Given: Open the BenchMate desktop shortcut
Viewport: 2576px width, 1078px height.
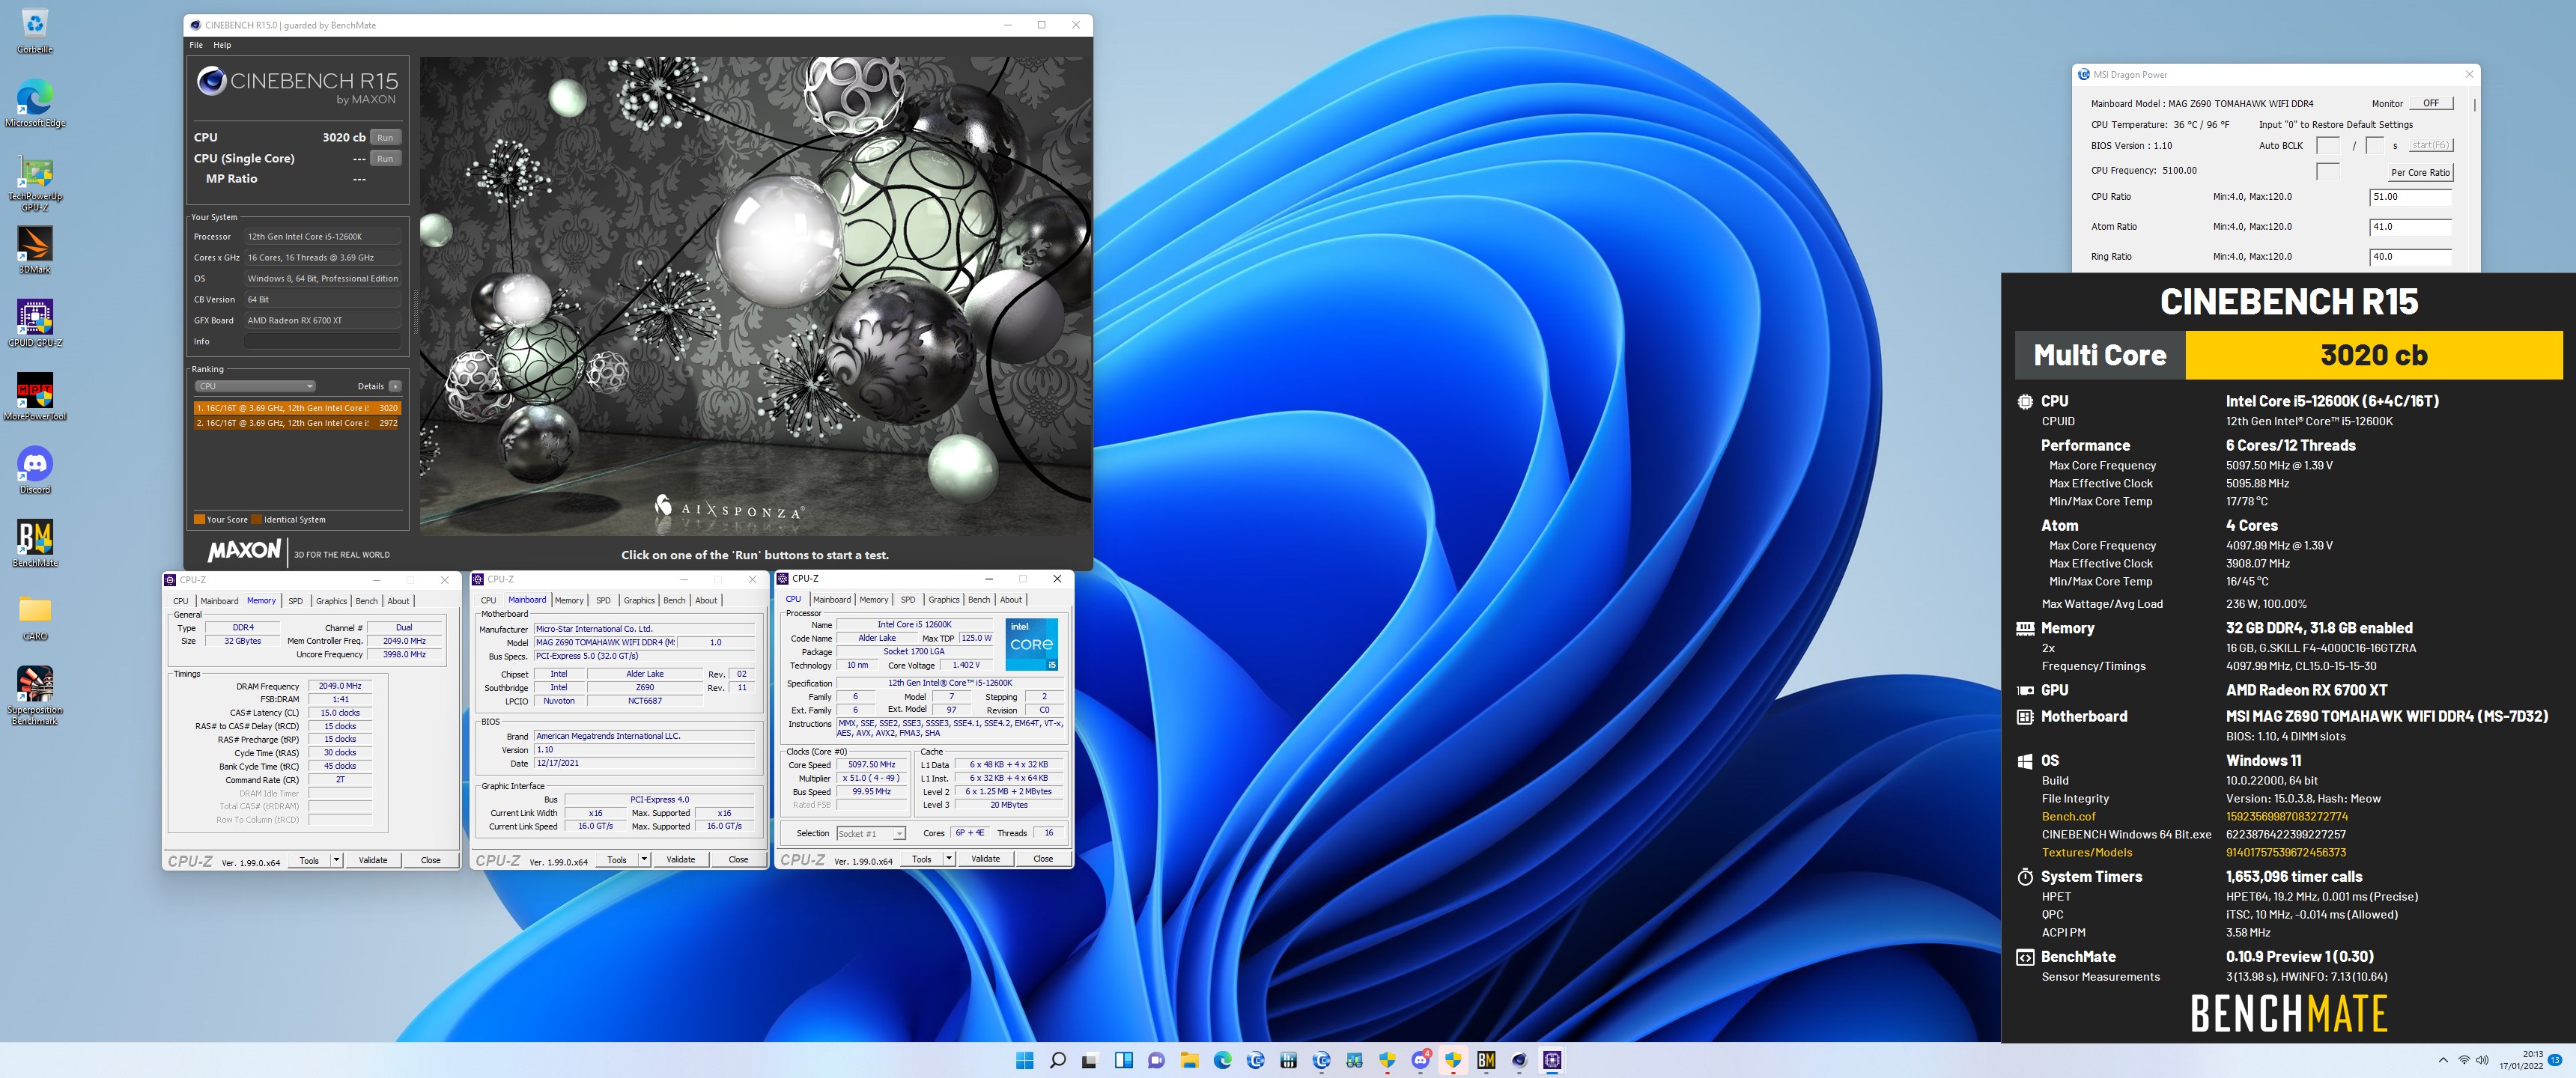Looking at the screenshot, I should 35,543.
